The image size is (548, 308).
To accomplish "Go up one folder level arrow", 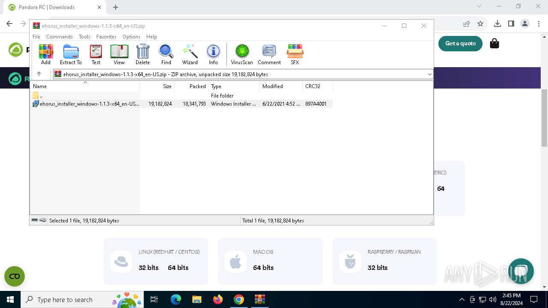I will [x=39, y=74].
